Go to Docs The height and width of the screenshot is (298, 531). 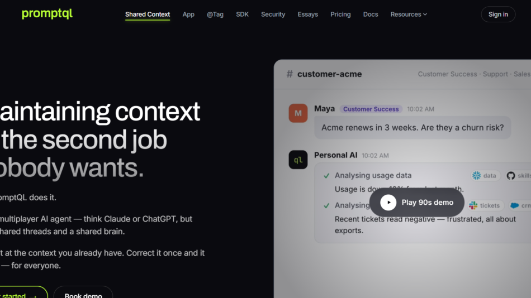(x=371, y=14)
